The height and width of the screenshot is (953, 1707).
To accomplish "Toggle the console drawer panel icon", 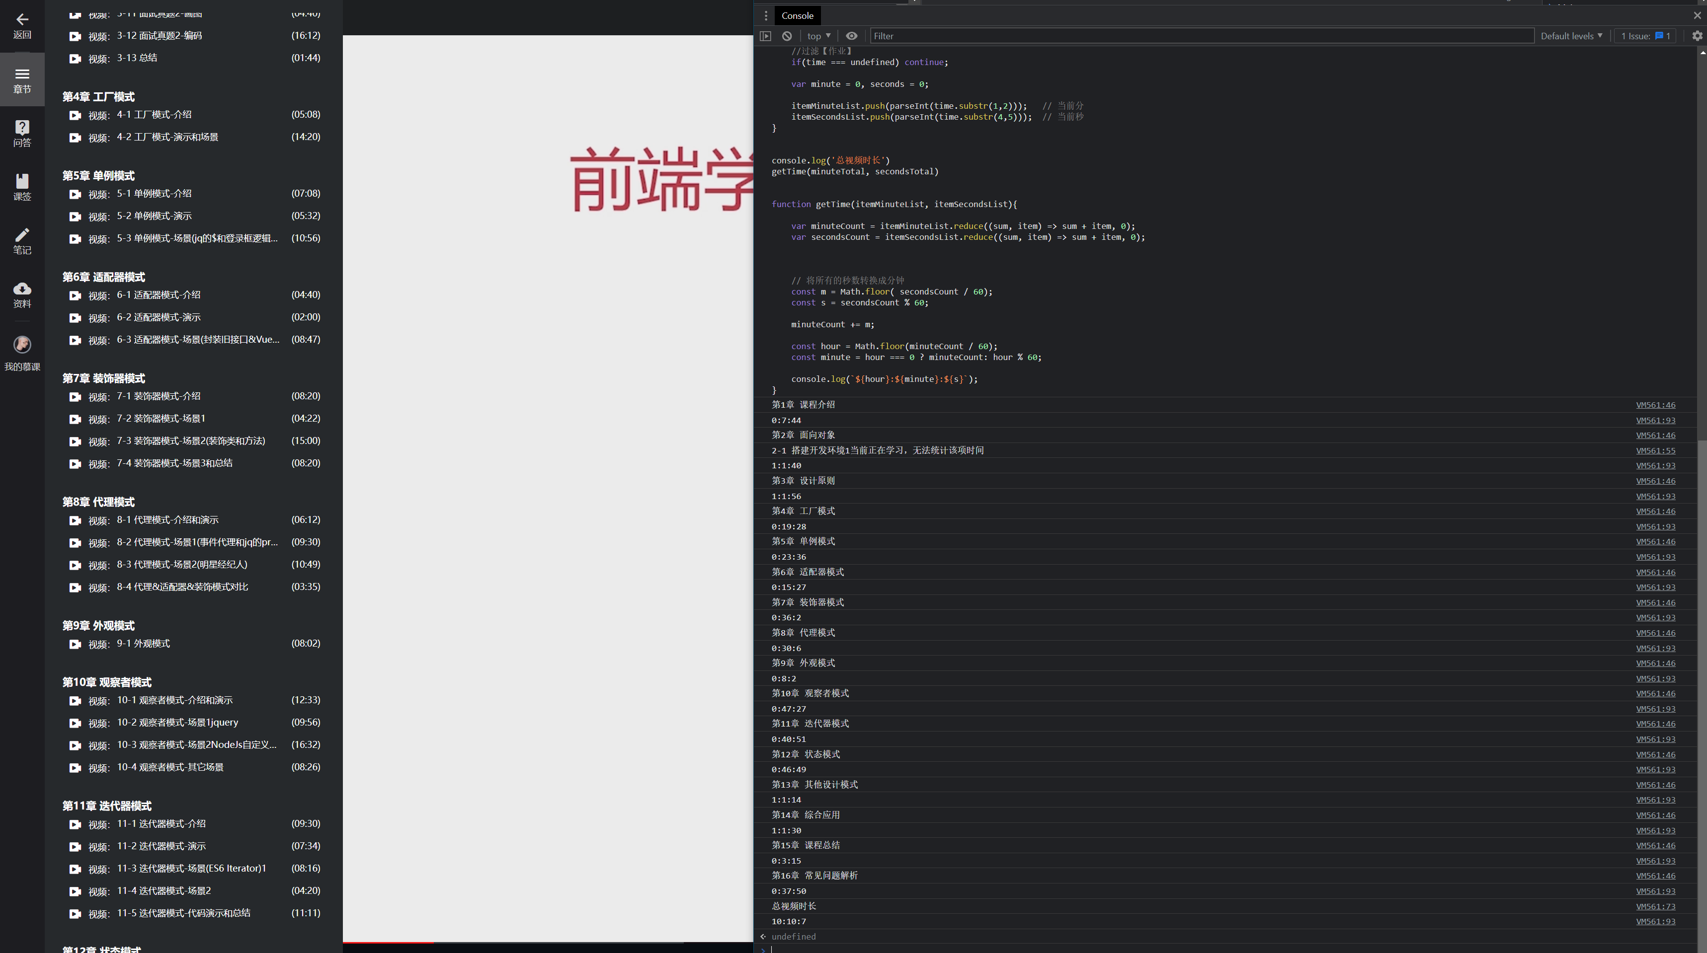I will 765,36.
